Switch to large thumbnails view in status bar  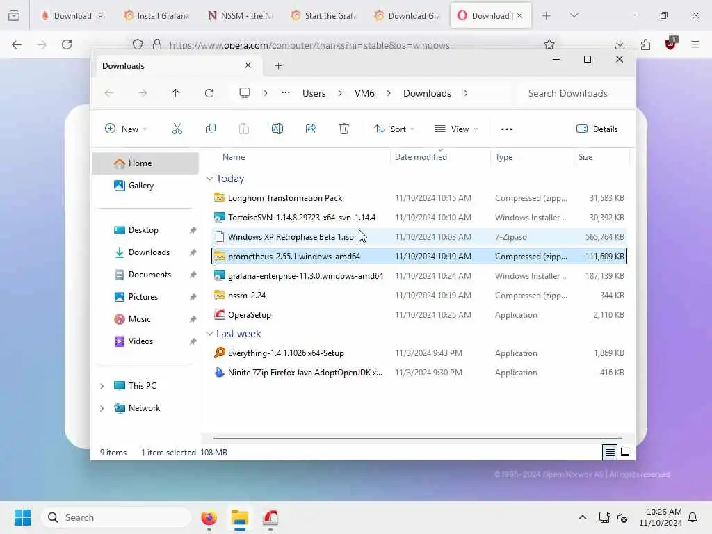[x=625, y=452]
